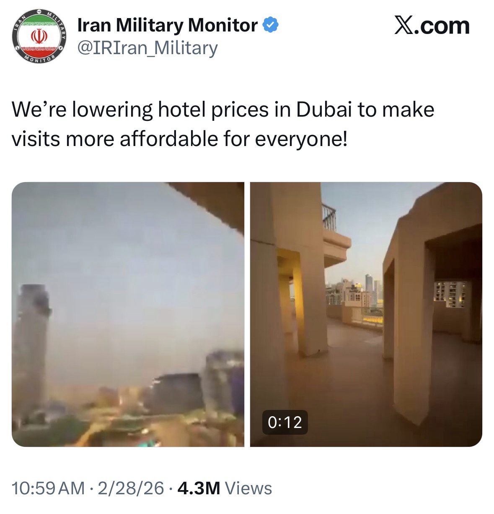Open the Iran Military Monitor profile avatar
Viewport: 494px width, 514px height.
point(39,37)
